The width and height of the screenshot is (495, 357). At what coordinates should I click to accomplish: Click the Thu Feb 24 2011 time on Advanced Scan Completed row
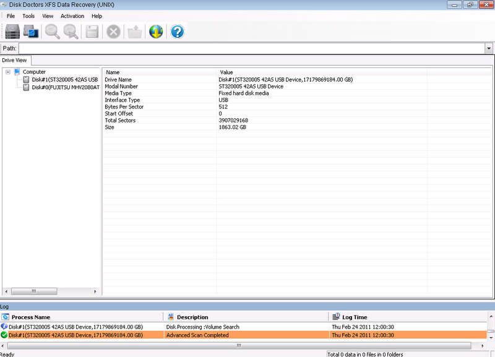click(363, 335)
